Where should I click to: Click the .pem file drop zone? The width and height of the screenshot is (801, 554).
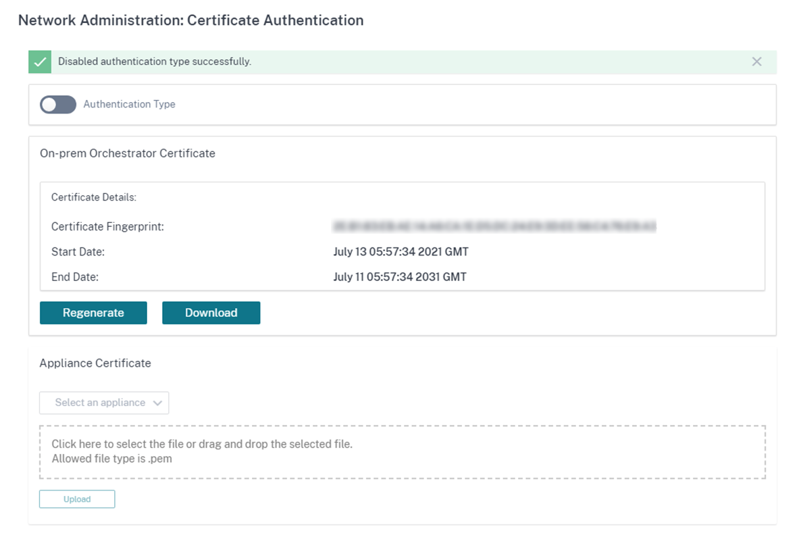pos(403,452)
